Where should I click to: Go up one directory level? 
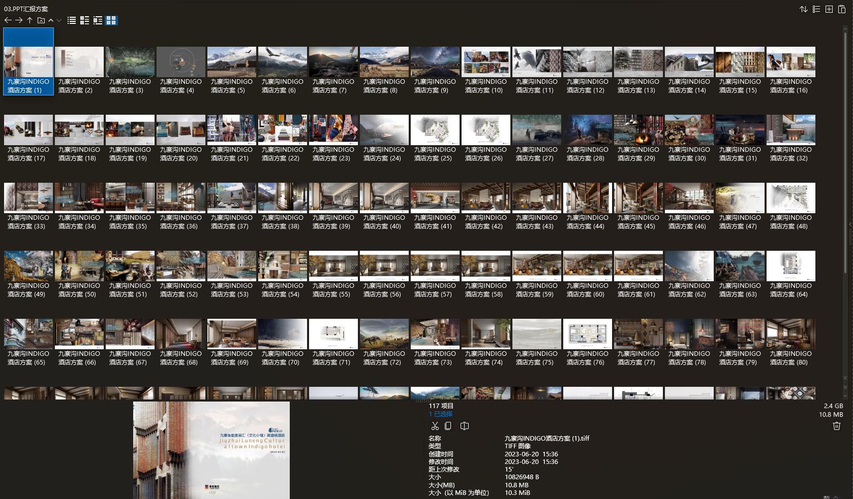coord(30,20)
